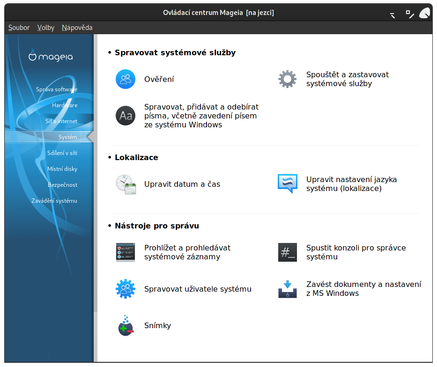The width and height of the screenshot is (437, 367).
Task: Click the console terminal icon
Action: 287,252
